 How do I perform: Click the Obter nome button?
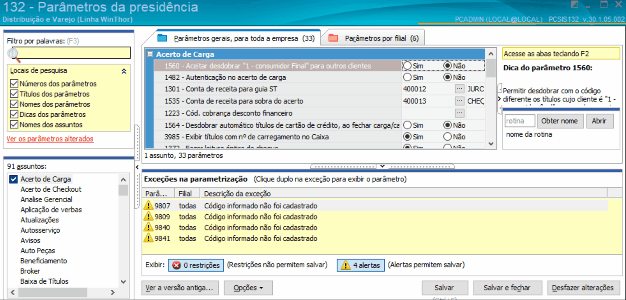(x=560, y=121)
